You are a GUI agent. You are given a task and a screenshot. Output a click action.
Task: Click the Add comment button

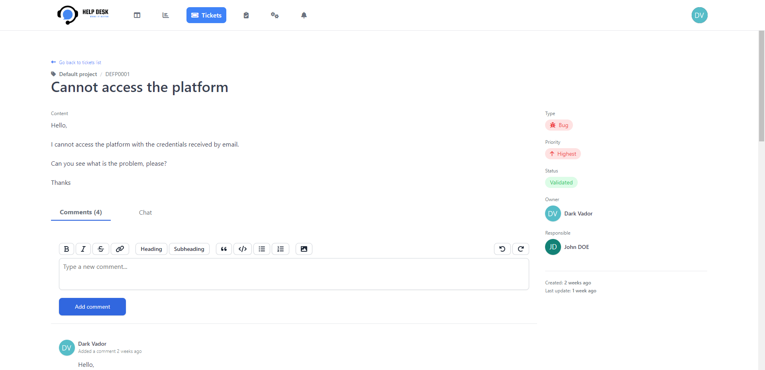(92, 307)
